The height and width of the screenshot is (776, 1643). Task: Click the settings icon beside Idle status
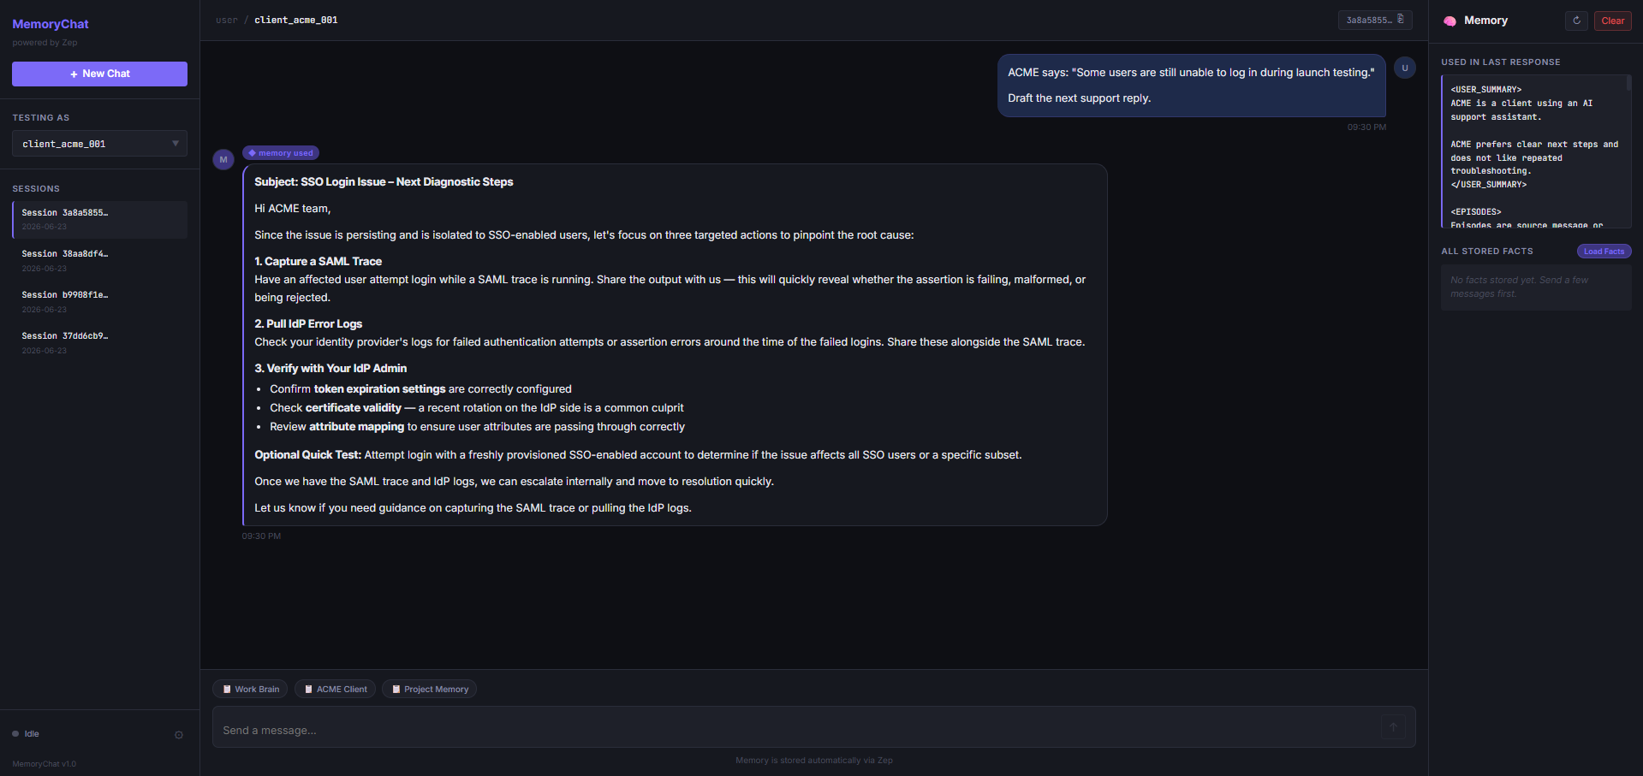(x=179, y=734)
